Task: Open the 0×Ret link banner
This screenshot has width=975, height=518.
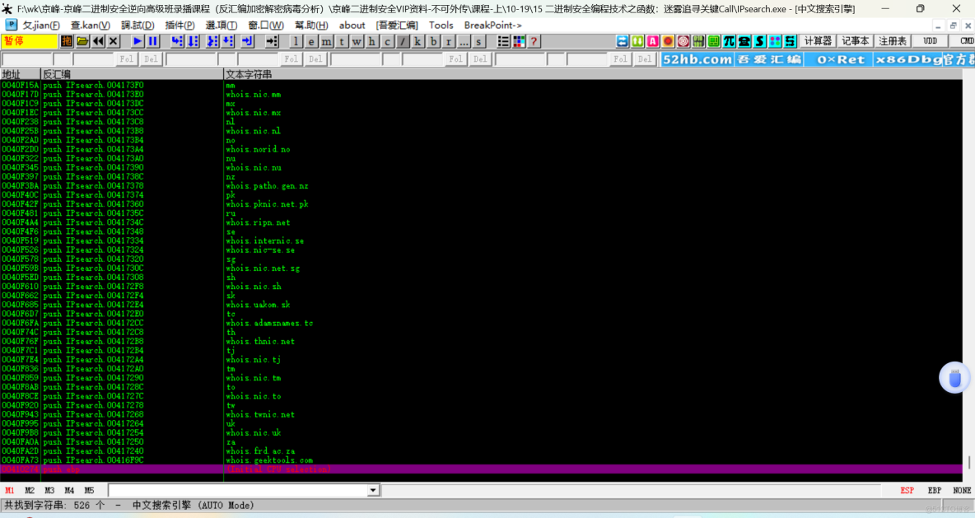Action: [841, 59]
